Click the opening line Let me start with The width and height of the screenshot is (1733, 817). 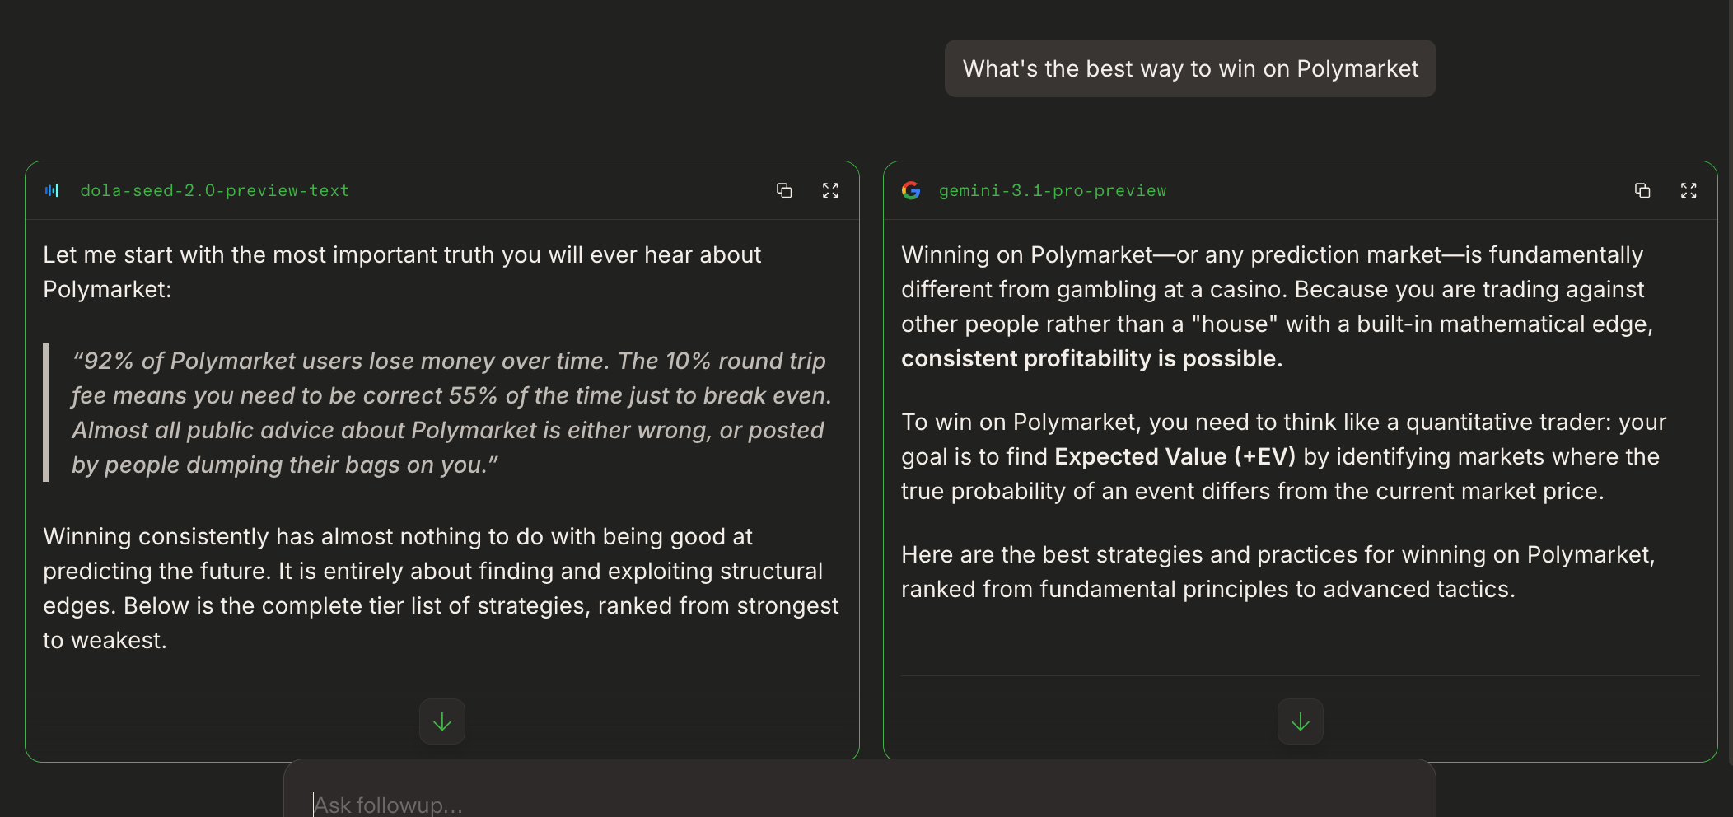pos(402,272)
